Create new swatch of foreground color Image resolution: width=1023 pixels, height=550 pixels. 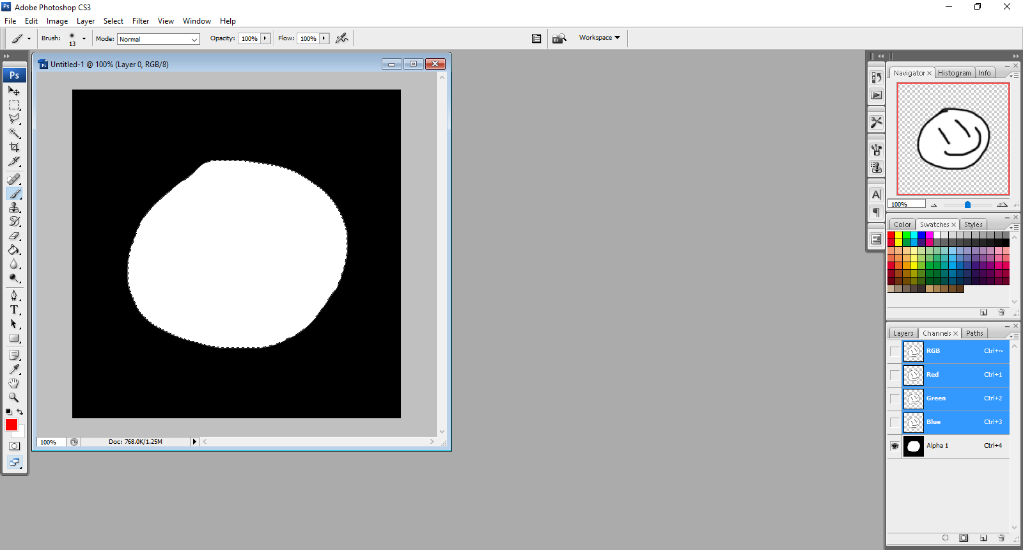coord(983,312)
